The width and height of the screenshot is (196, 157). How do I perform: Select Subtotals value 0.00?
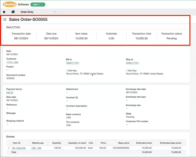pyautogui.click(x=111, y=38)
